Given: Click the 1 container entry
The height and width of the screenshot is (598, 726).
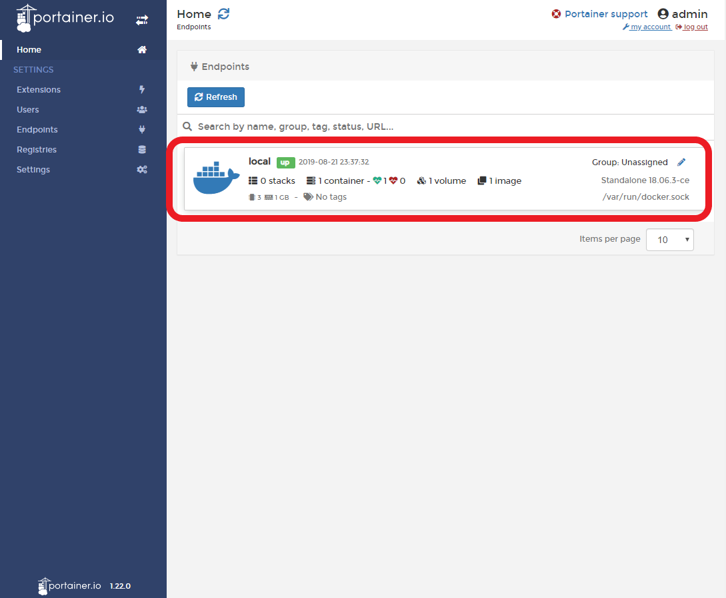Looking at the screenshot, I should (x=336, y=181).
